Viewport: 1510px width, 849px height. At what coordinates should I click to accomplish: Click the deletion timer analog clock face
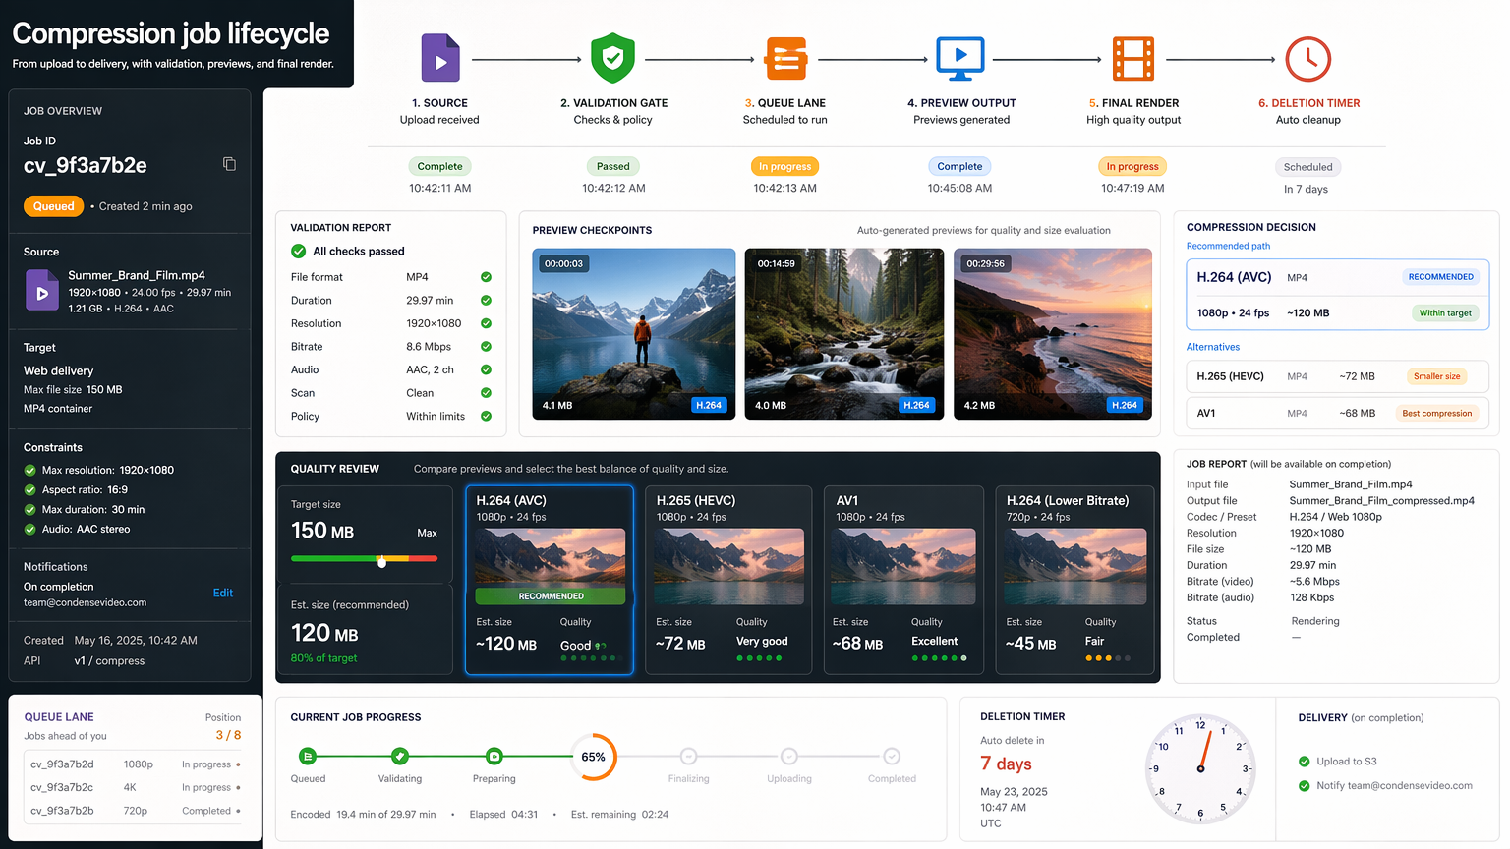coord(1201,768)
